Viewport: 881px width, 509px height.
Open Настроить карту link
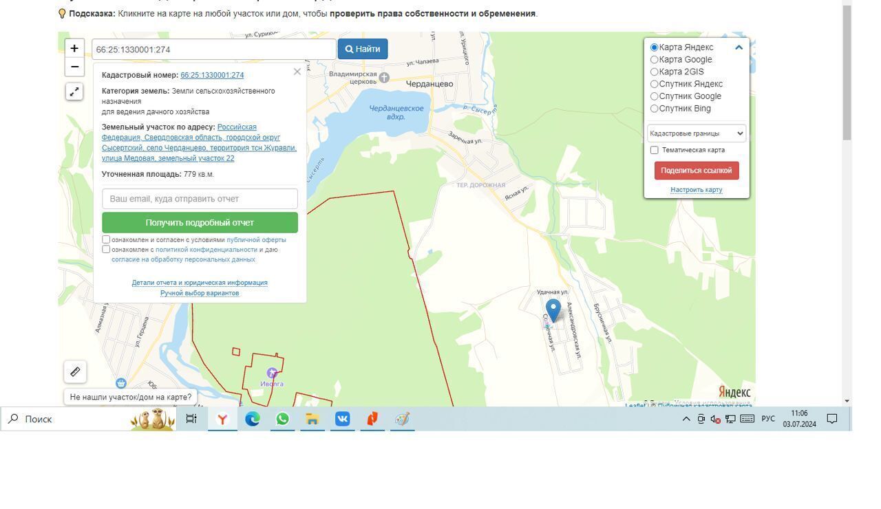[x=697, y=190]
